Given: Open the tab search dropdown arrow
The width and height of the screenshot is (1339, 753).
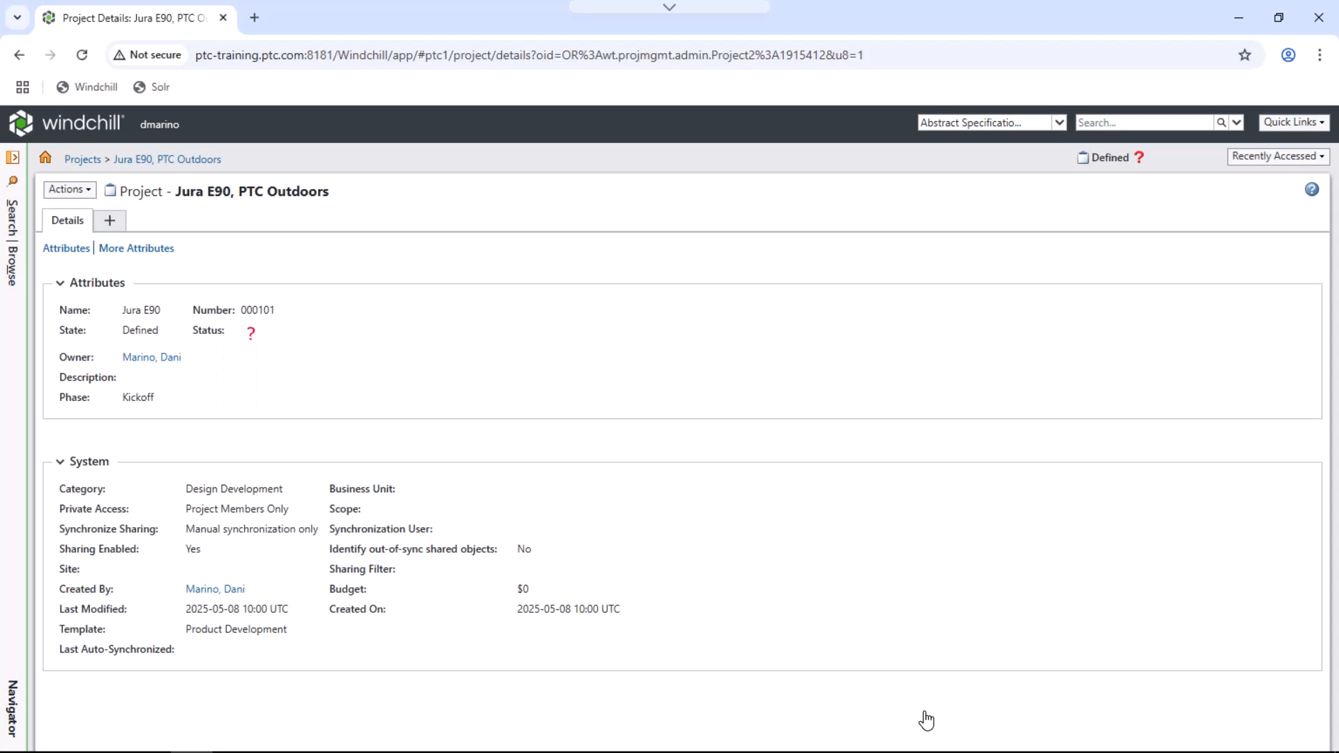Looking at the screenshot, I should coord(17,18).
